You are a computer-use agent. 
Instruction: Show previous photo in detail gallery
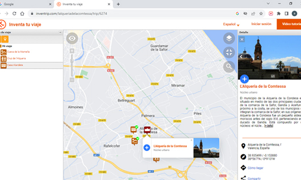click(241, 57)
